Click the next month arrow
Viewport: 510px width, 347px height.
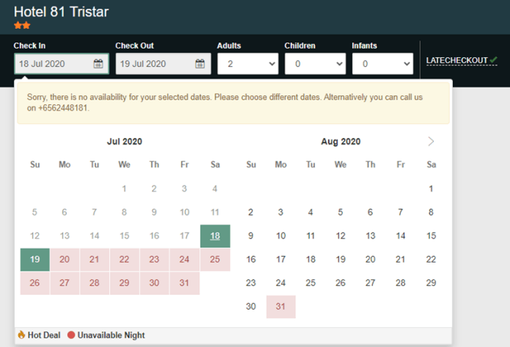click(x=431, y=142)
